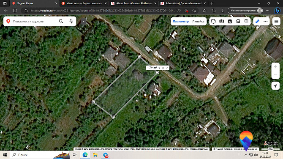Select the polygon vertex beside area label

coord(158,72)
